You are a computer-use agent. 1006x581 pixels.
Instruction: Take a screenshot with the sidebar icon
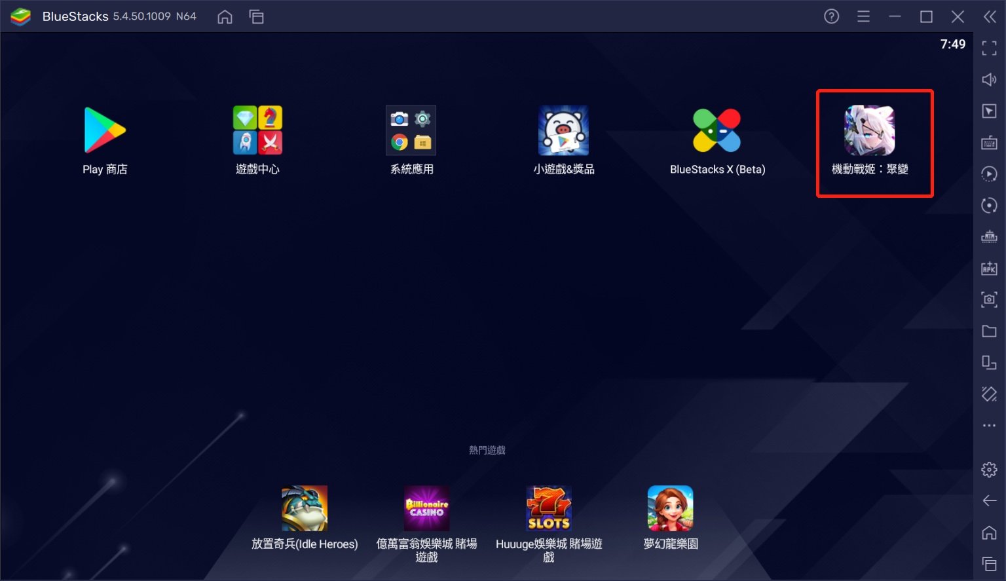click(x=990, y=299)
